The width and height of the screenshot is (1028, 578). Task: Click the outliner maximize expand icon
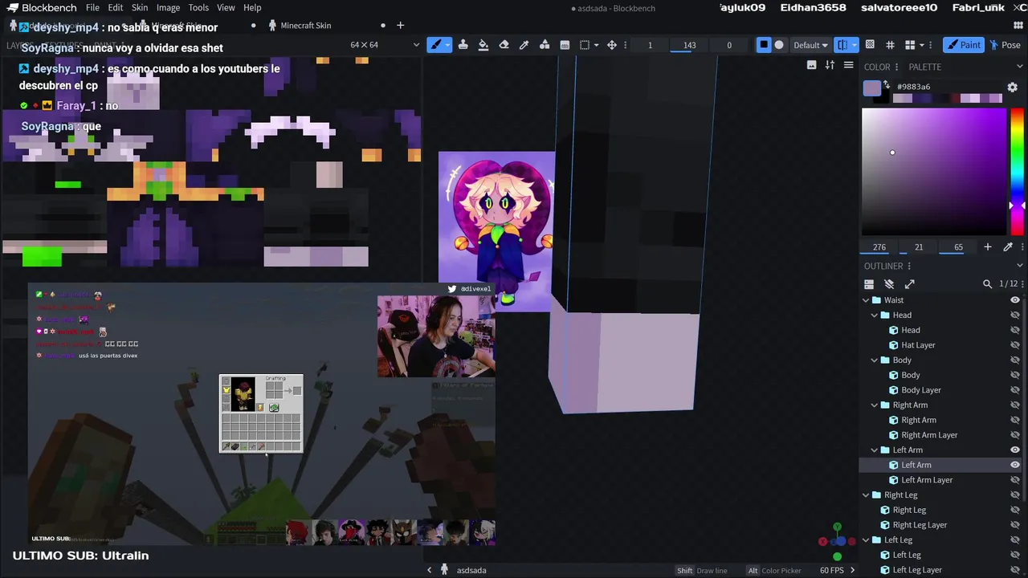(910, 284)
